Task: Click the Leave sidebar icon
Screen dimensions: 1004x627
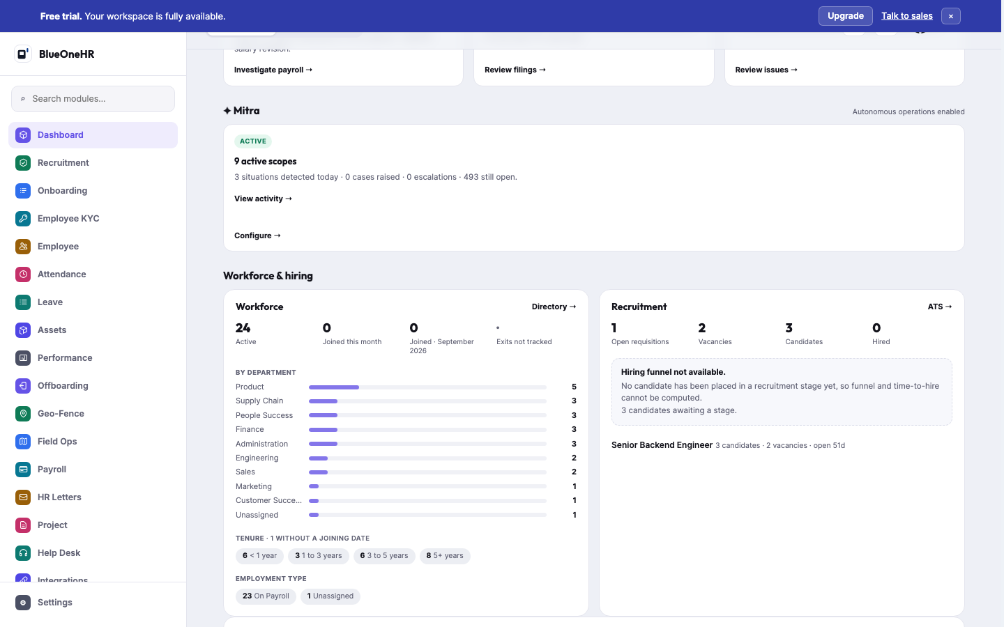Action: tap(23, 302)
